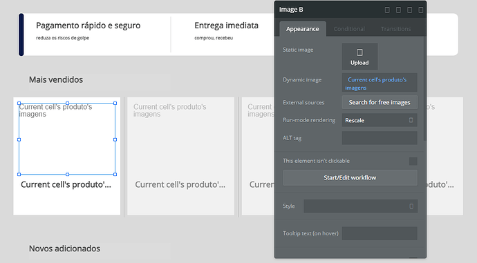Click the Start/Edit workflow button
Viewport: 477px width, 263px height.
pos(350,177)
